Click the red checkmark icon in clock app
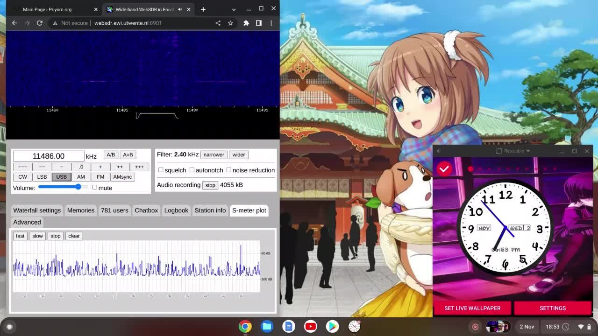This screenshot has height=336, width=598. (444, 168)
